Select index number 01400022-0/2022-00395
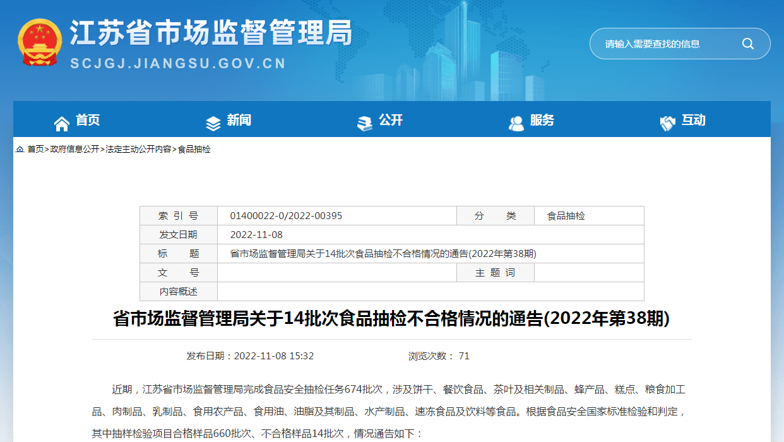The image size is (784, 442). pyautogui.click(x=286, y=216)
